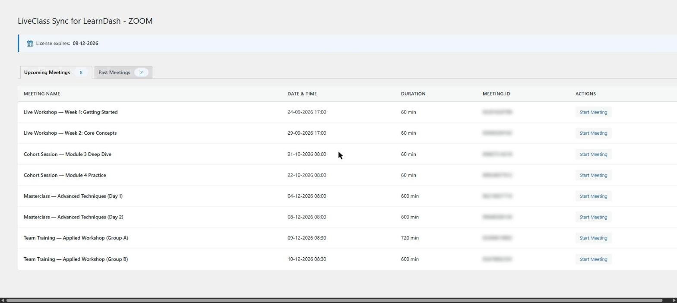This screenshot has width=677, height=303.
Task: Start Meeting for Week 1: Getting Started
Action: tap(593, 112)
